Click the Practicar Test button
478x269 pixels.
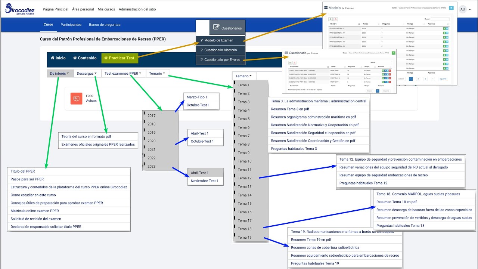pos(119,58)
